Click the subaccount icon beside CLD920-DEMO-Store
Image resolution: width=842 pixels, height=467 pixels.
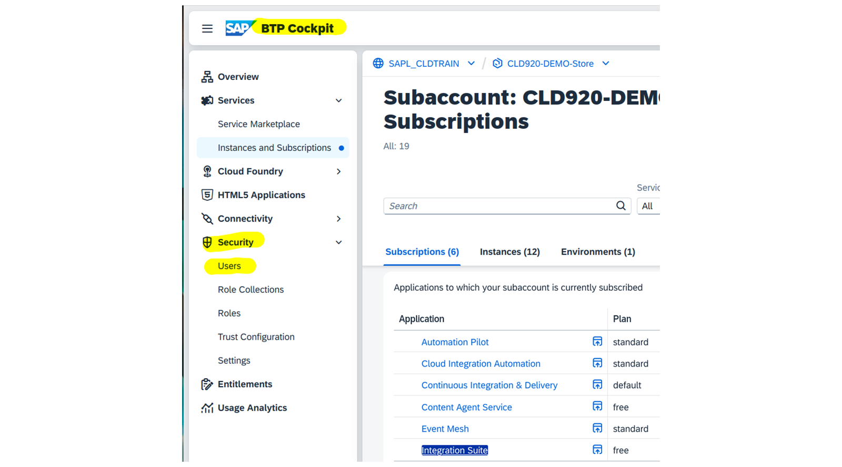click(497, 64)
